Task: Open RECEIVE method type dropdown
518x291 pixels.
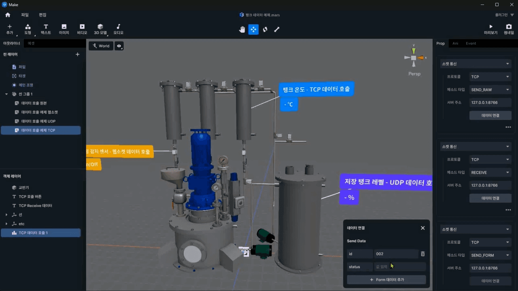Action: point(490,173)
